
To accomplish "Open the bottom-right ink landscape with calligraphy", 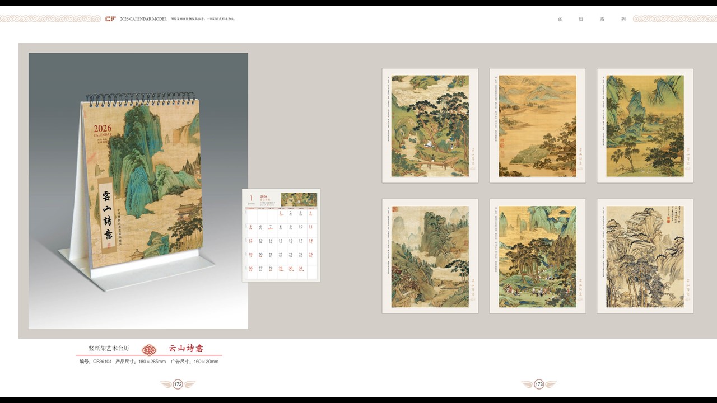I will (645, 256).
